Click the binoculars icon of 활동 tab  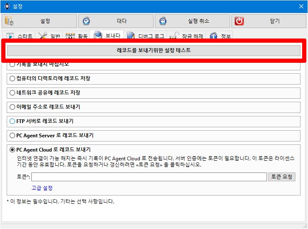click(x=70, y=36)
